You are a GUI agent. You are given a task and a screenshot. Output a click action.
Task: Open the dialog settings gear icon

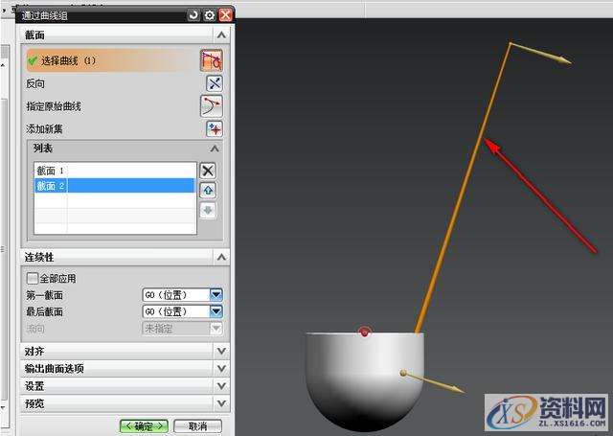coord(210,15)
